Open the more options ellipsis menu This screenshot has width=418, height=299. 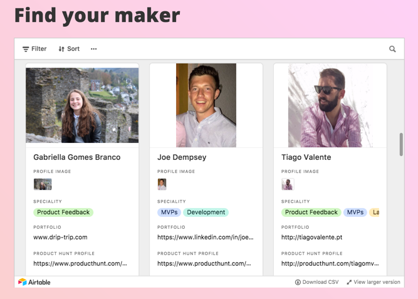pos(94,49)
